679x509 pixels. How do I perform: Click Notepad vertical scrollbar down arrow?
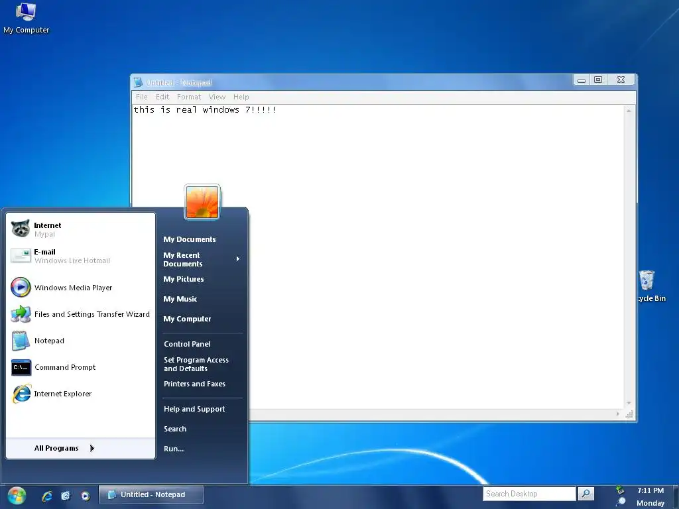point(629,403)
